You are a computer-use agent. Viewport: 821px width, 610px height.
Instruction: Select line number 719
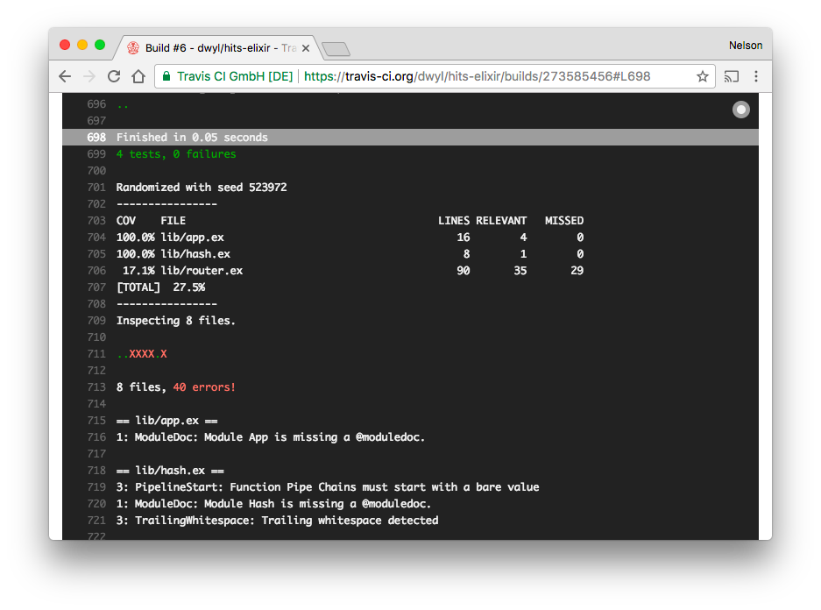pos(96,487)
